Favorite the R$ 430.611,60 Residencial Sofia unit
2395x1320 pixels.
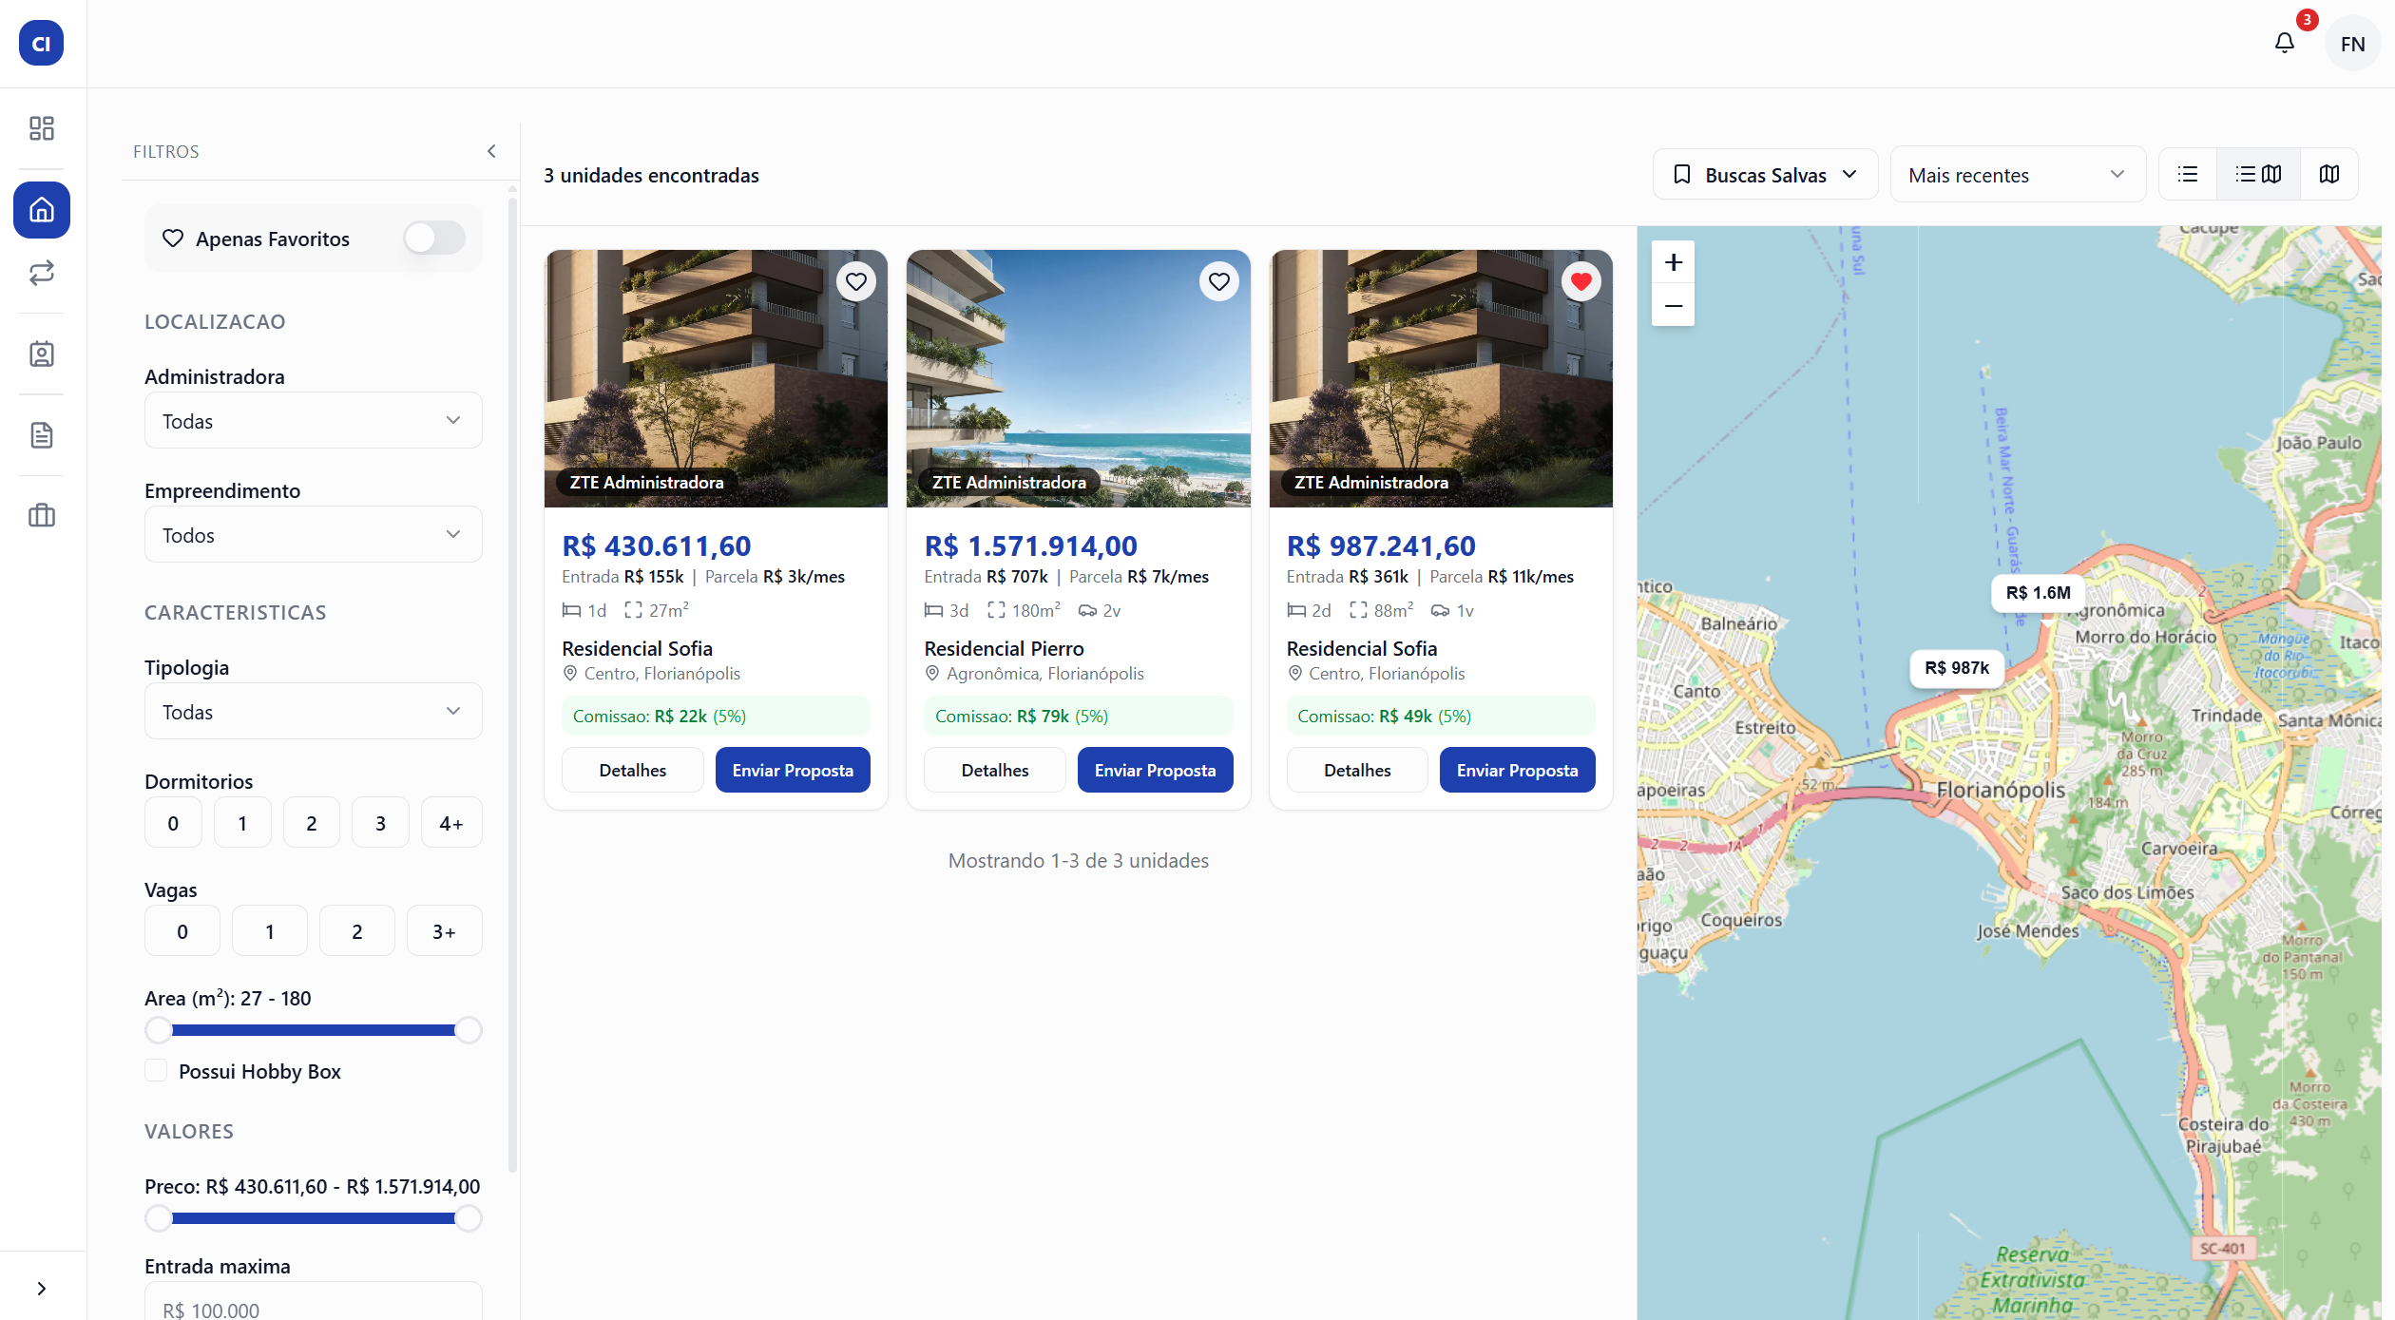[x=856, y=281]
